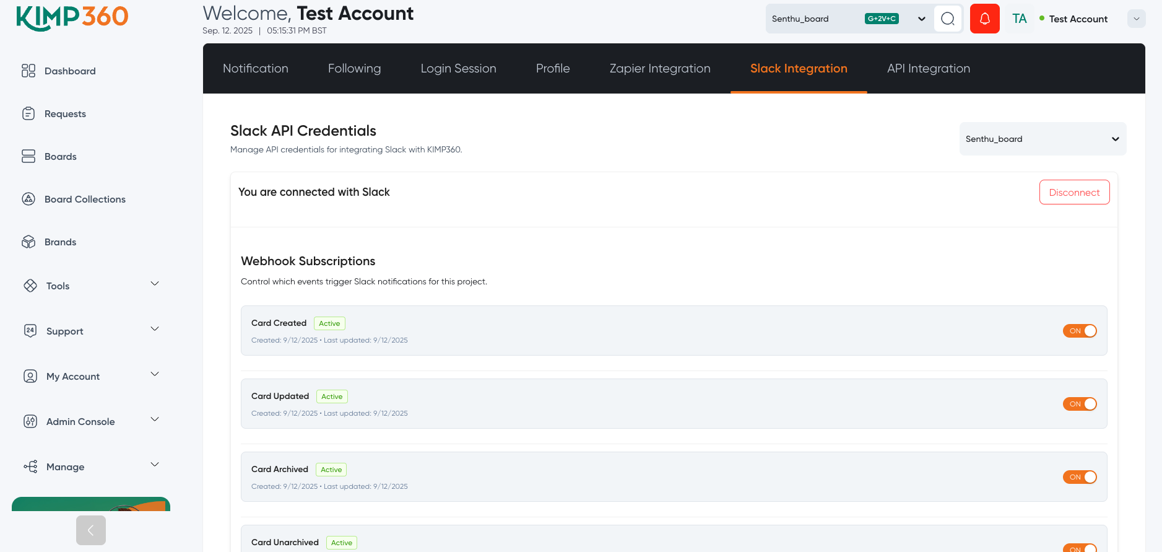Click the TA avatar initials
This screenshot has height=552, width=1162.
point(1020,19)
